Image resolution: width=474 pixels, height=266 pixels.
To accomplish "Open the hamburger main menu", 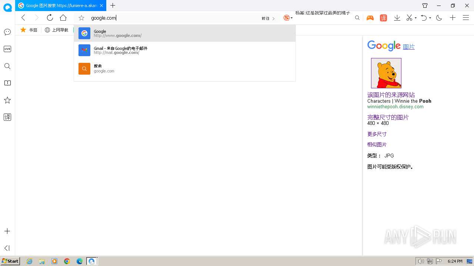I will (x=466, y=18).
